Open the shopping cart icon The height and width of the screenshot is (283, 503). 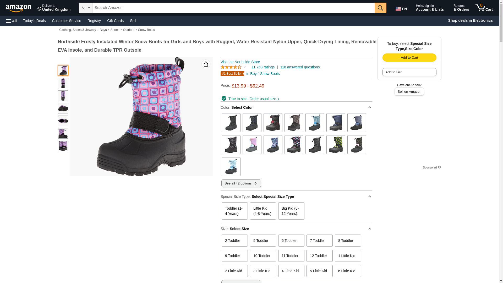(x=484, y=8)
